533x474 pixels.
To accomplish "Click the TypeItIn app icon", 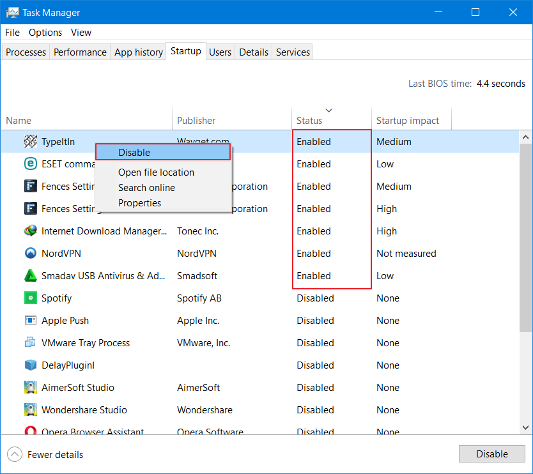I will pyautogui.click(x=31, y=141).
